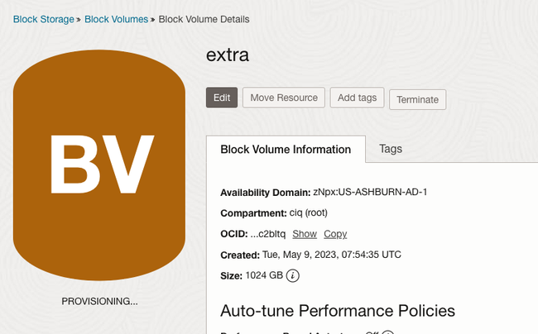Go to the Block Volumes breadcrumb link
The height and width of the screenshot is (334, 538).
click(x=117, y=19)
